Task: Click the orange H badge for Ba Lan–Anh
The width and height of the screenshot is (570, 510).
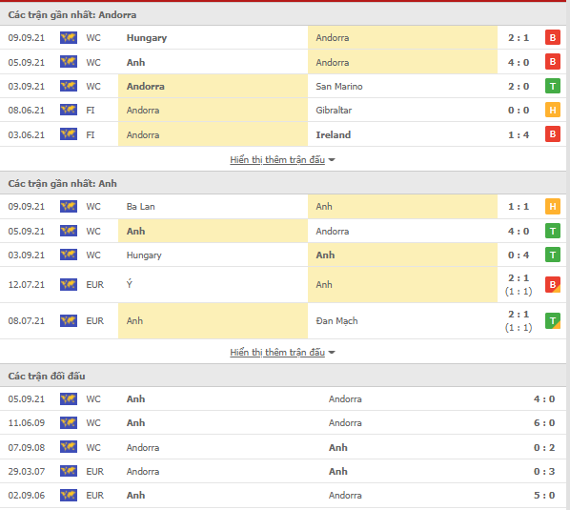Action: 552,206
